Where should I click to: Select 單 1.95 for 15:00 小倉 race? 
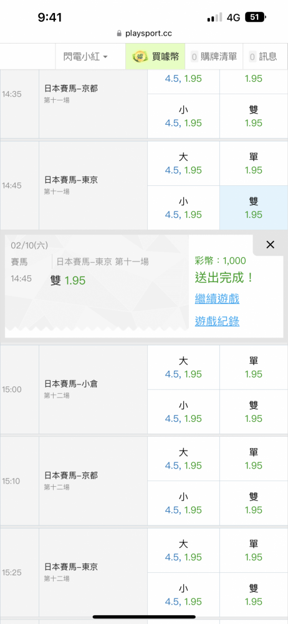pos(254,368)
